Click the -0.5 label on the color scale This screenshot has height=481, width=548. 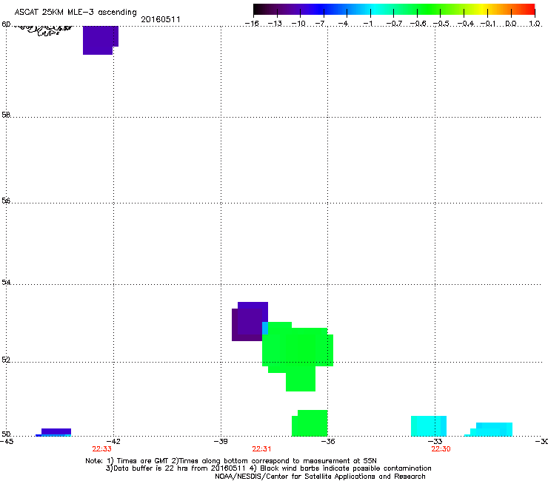(x=441, y=24)
